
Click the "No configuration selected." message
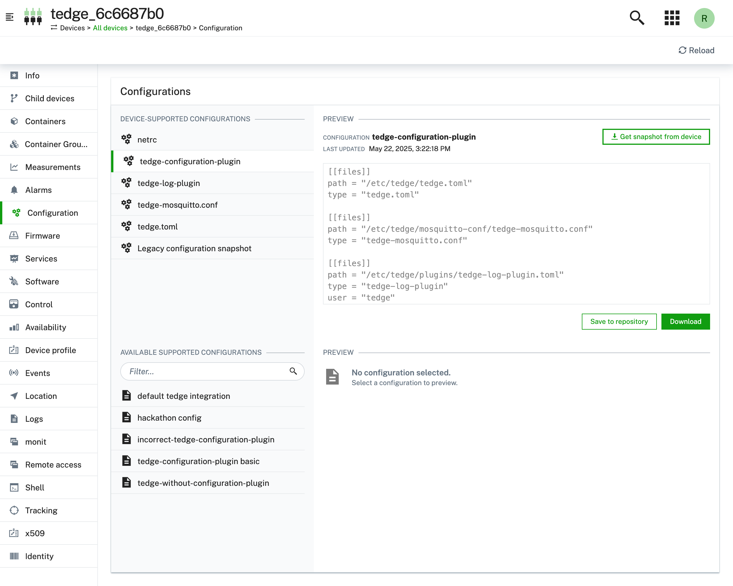click(401, 373)
